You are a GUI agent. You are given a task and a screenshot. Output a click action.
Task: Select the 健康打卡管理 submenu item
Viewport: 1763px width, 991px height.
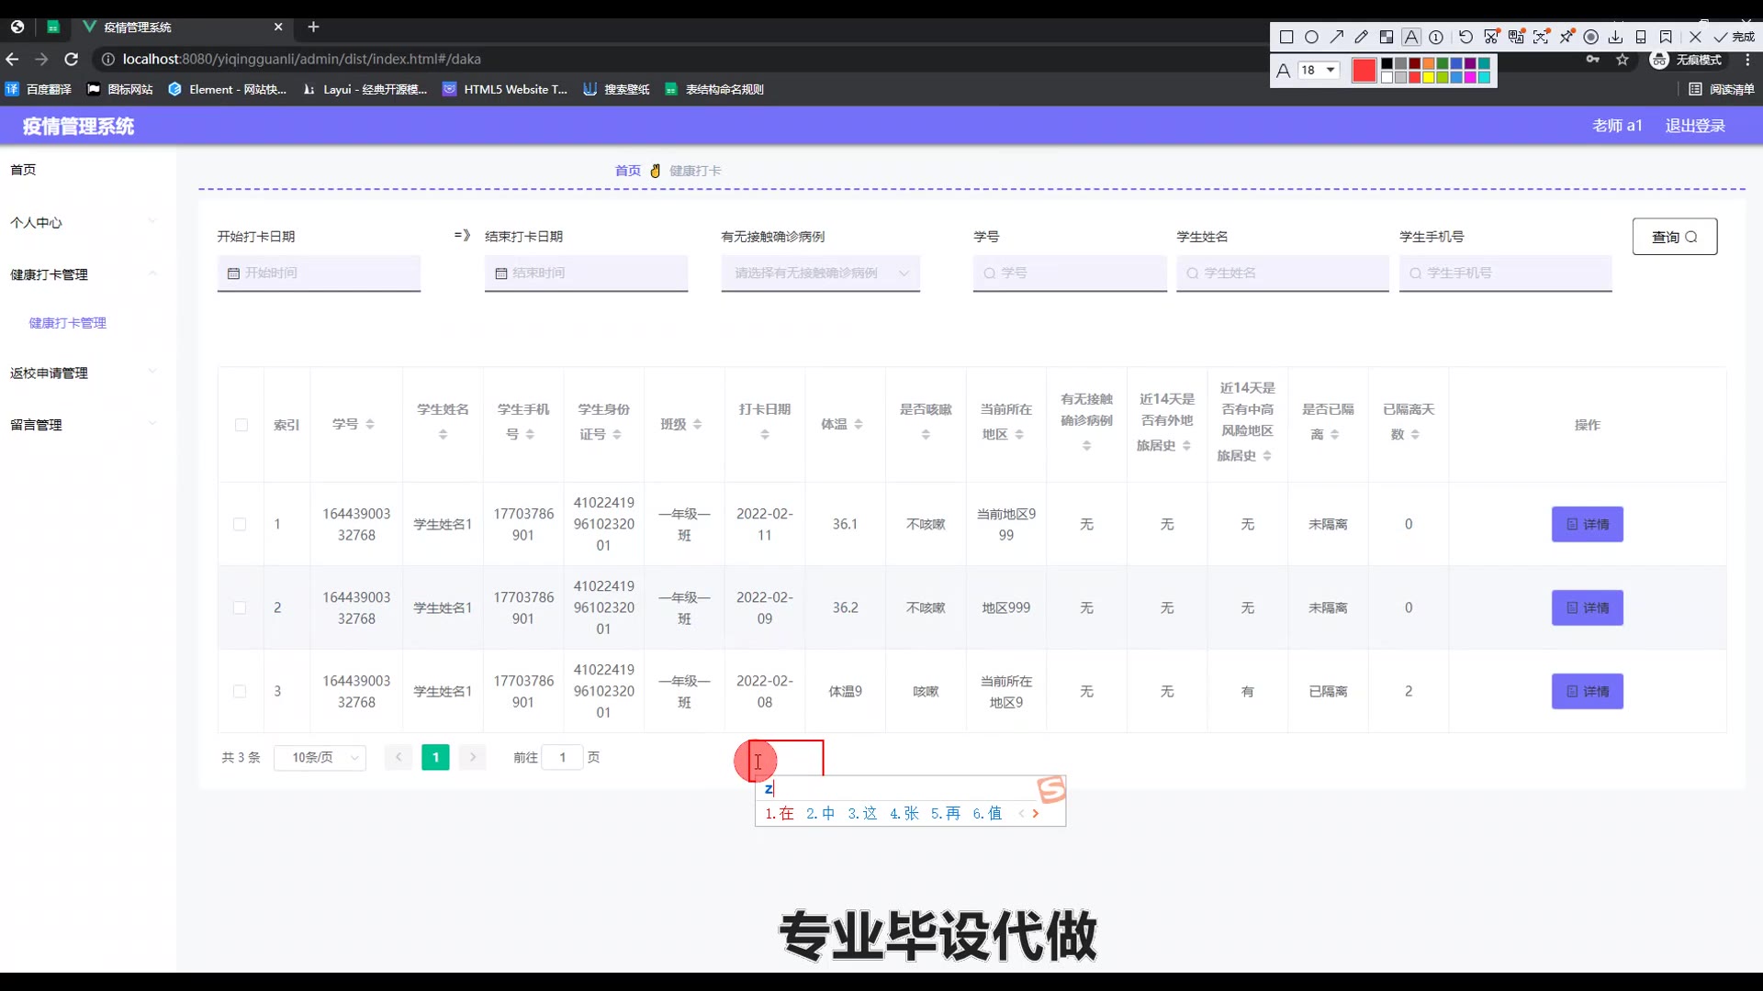[x=68, y=323]
